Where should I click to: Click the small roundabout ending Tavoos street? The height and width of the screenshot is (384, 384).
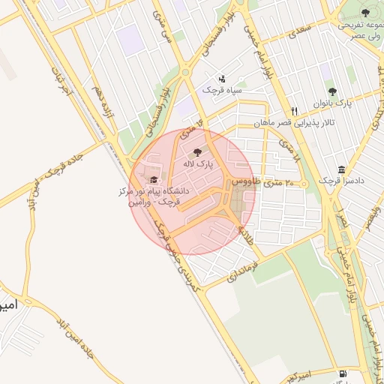(304, 184)
